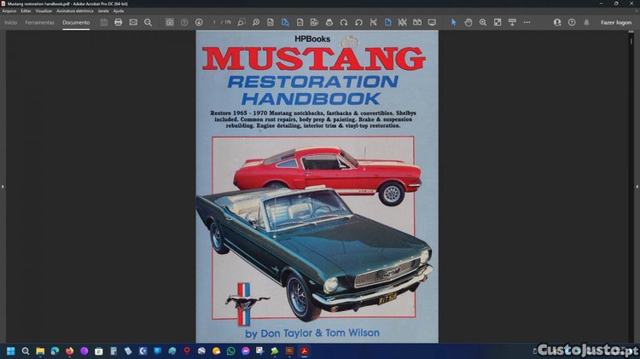The image size is (640, 359).
Task: Expand the more tools ellipsis menu
Action: point(527,22)
